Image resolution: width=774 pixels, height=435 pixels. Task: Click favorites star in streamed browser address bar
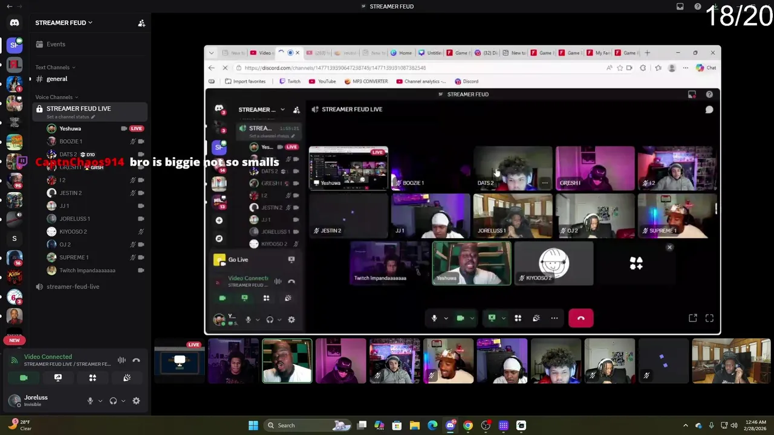(620, 68)
